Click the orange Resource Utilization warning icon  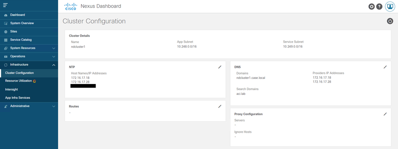click(35, 81)
